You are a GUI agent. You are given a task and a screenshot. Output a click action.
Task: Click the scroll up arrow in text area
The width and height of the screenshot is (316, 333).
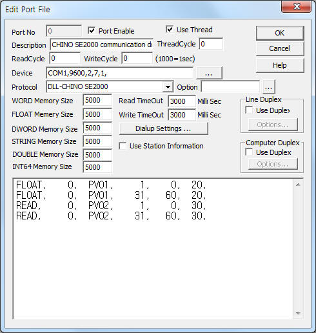pos(298,185)
